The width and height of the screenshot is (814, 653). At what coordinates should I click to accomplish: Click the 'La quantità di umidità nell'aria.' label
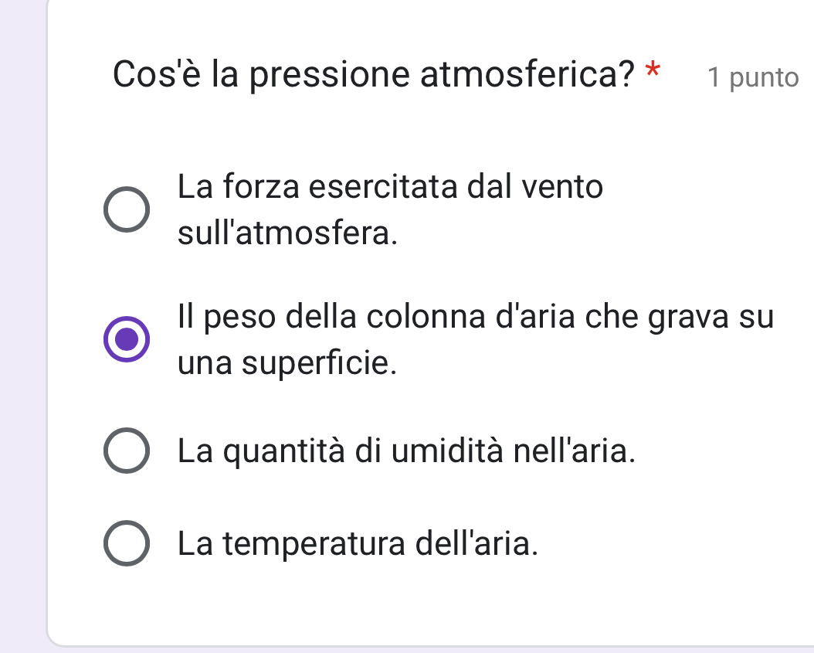point(407,451)
